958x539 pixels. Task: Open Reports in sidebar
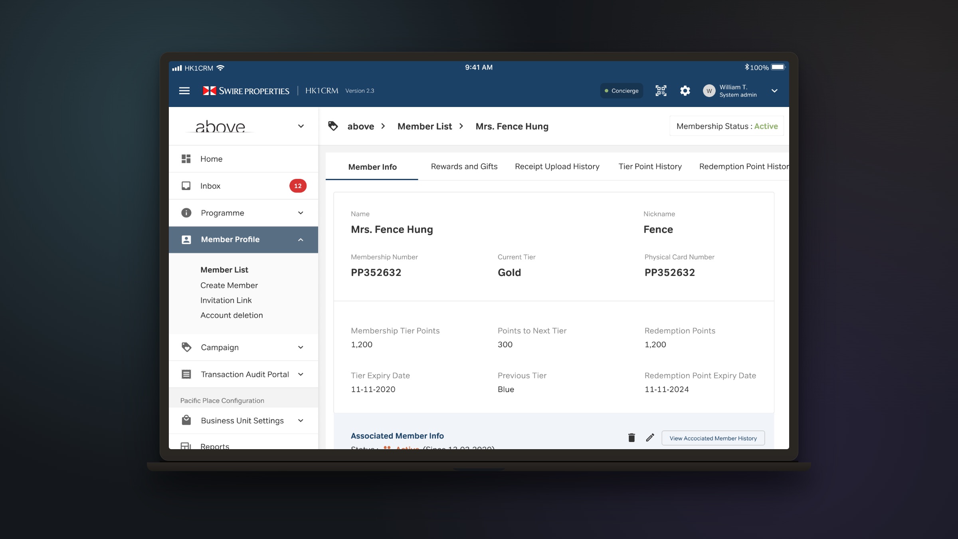[243, 442]
